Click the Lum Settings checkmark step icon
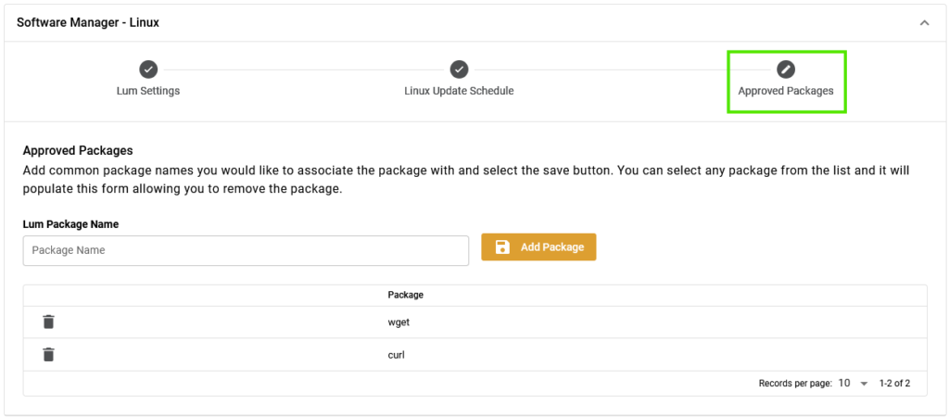 (x=148, y=69)
